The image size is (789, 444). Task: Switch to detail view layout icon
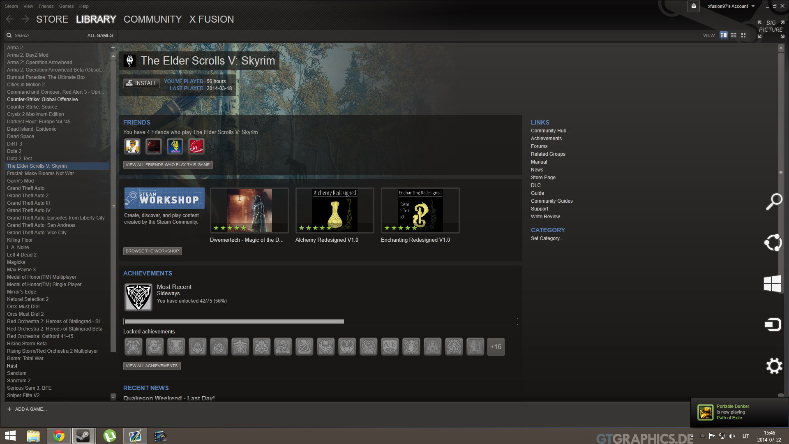pos(724,35)
